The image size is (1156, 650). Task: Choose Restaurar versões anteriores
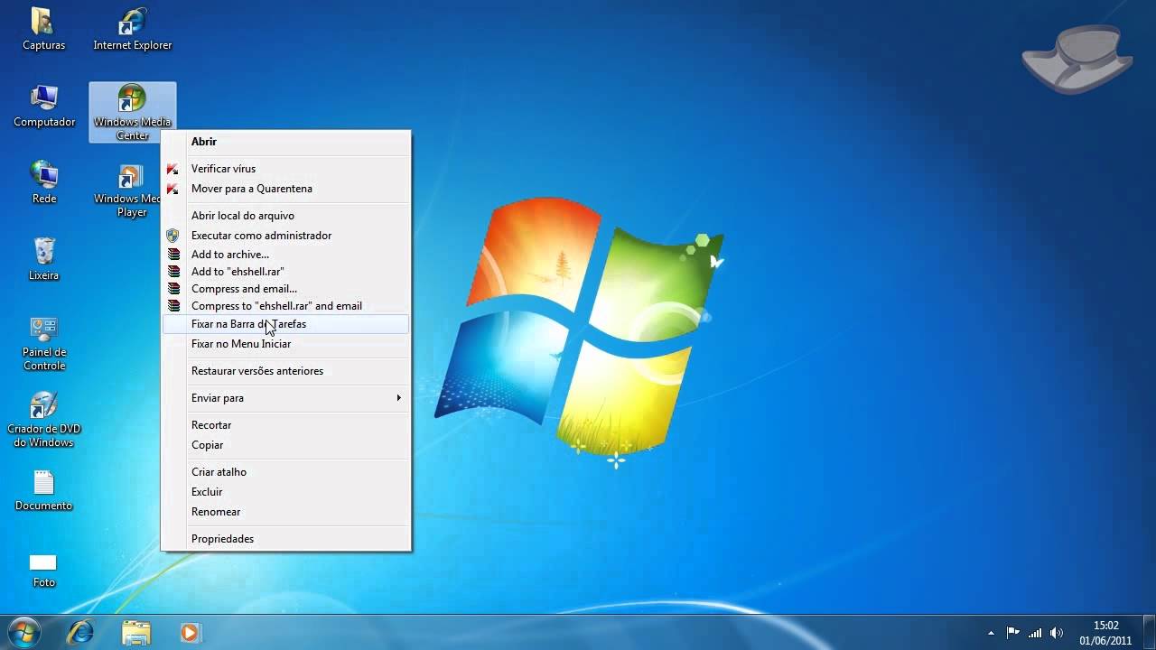pyautogui.click(x=285, y=371)
